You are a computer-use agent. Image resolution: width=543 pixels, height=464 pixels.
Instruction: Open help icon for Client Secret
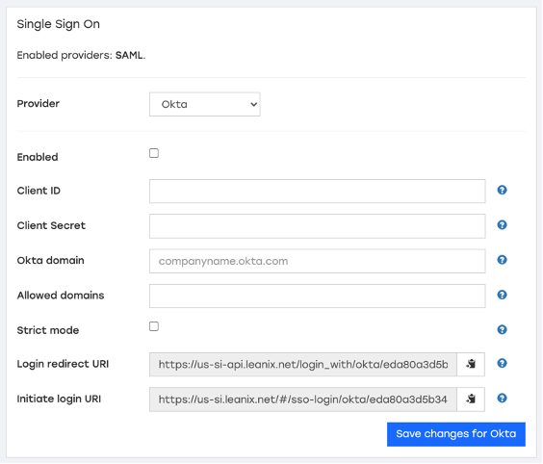(503, 224)
